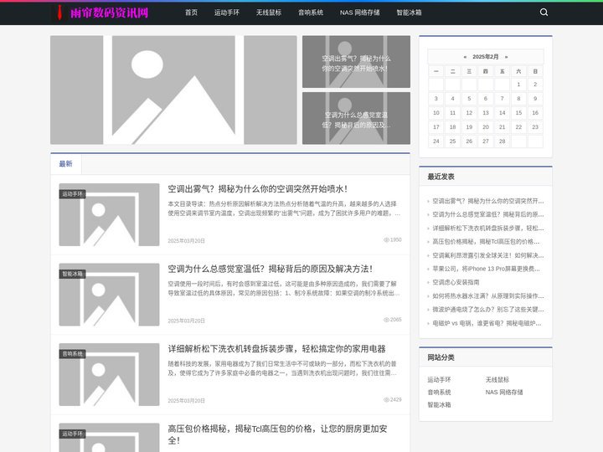
Task: Select calendar date 1
Action: click(x=518, y=85)
